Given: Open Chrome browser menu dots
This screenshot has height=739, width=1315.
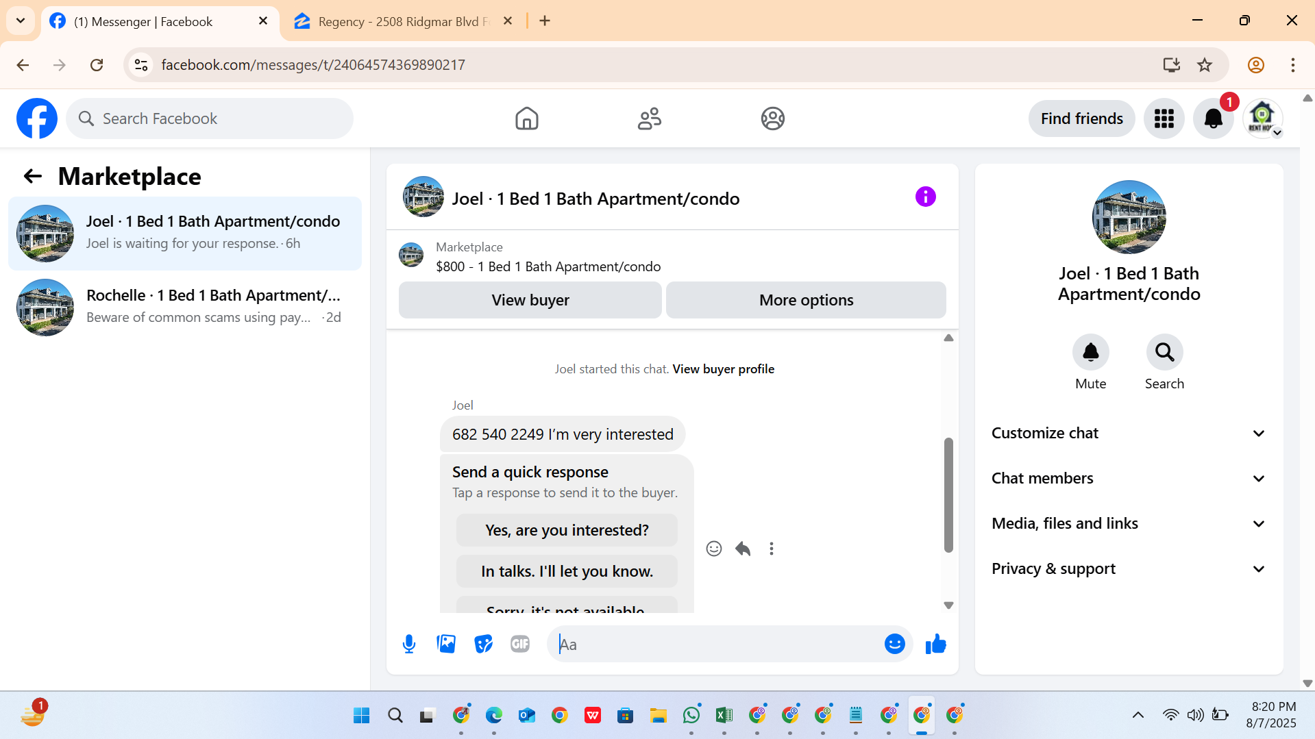Looking at the screenshot, I should (1292, 65).
